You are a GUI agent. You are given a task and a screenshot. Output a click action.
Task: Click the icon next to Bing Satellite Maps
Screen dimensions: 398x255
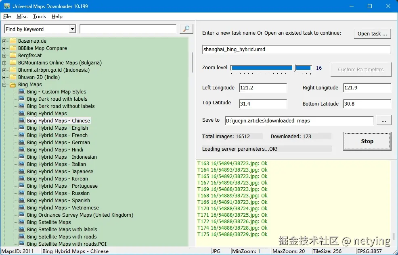(22, 222)
